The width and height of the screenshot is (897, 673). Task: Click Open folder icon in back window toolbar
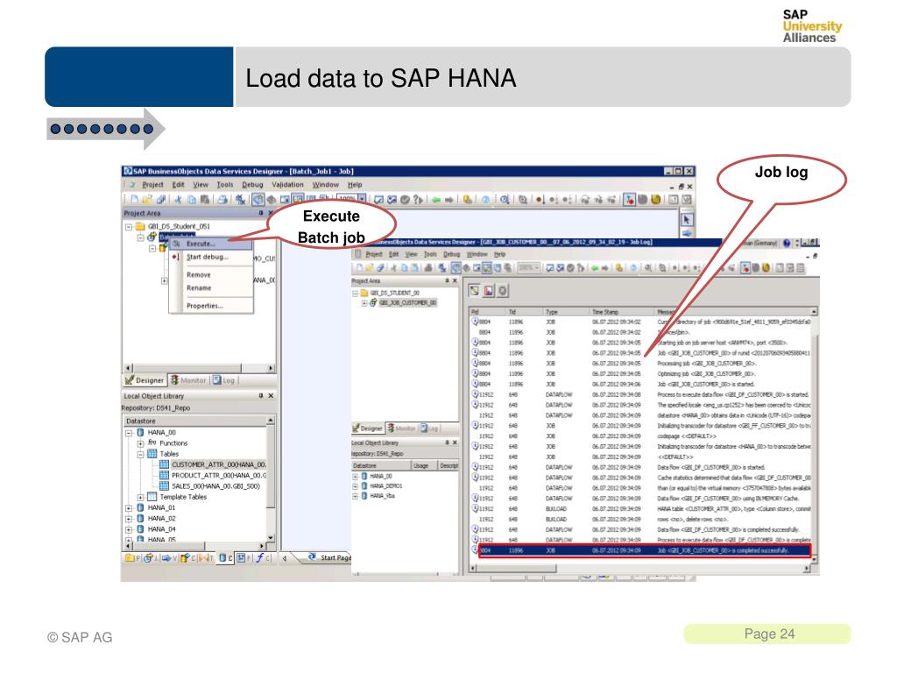coord(147,199)
